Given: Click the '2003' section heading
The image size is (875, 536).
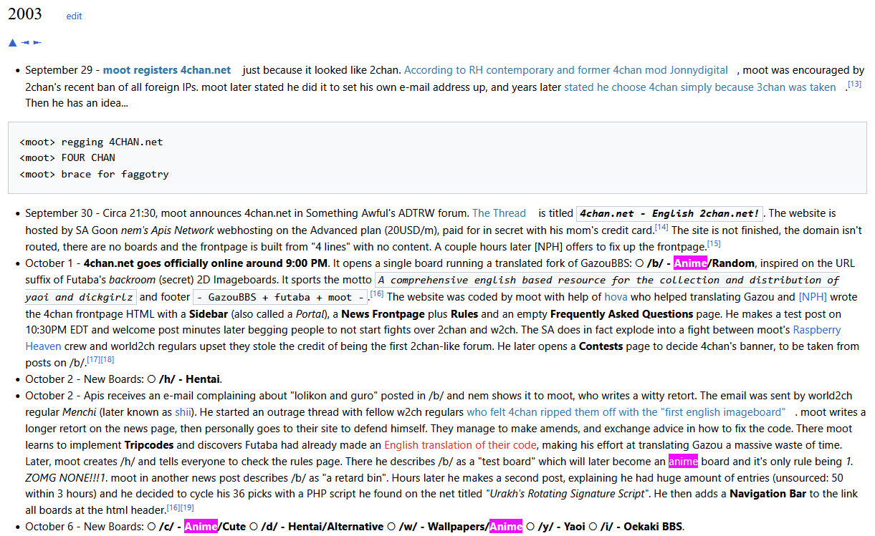Looking at the screenshot, I should pyautogui.click(x=25, y=14).
